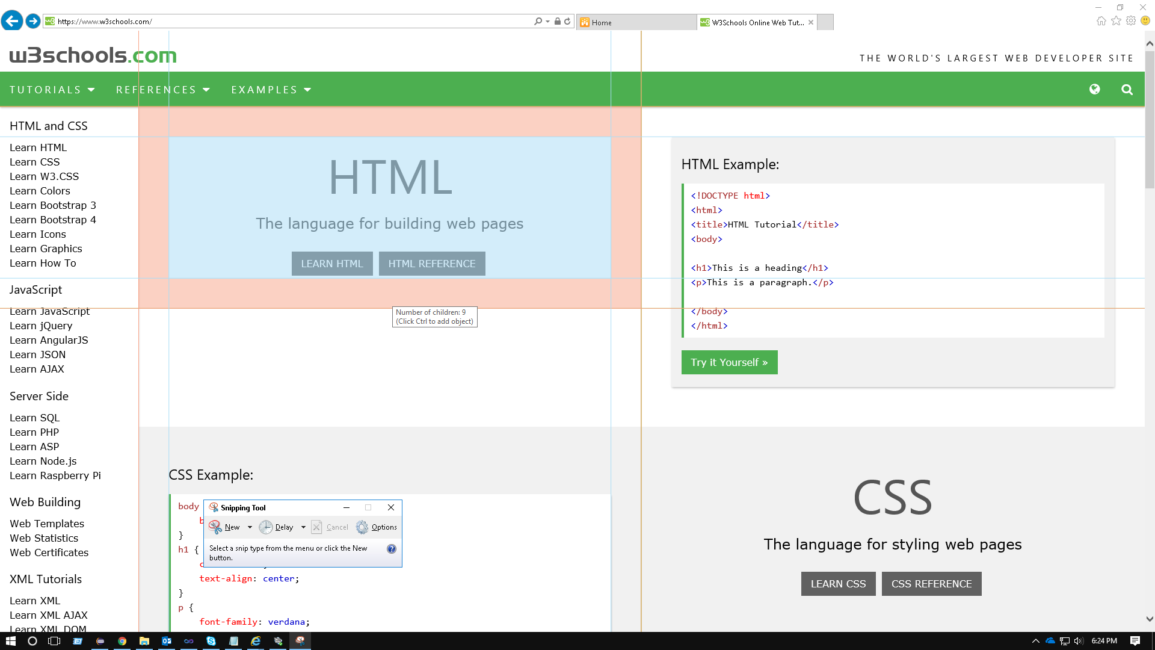The width and height of the screenshot is (1155, 650).
Task: Click the Snipping Tool New scissors icon
Action: 215,527
